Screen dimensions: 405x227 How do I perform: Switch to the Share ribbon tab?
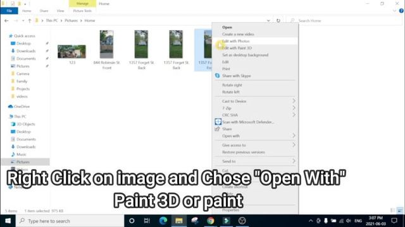pos(44,11)
